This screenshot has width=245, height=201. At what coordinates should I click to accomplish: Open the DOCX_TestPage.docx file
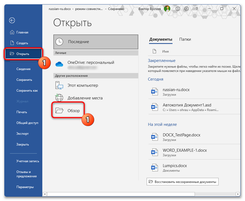pos(181,135)
